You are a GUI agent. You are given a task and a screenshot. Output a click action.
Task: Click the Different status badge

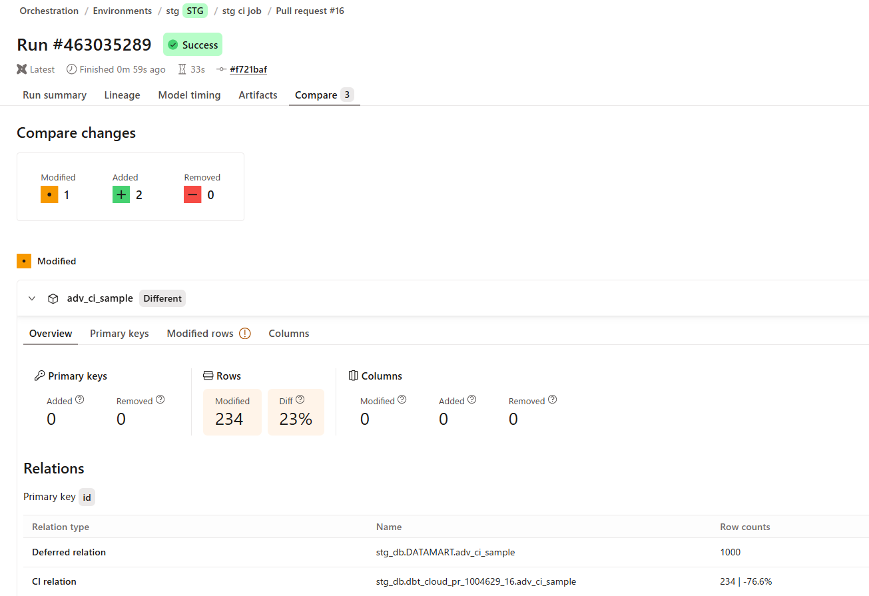coord(162,298)
